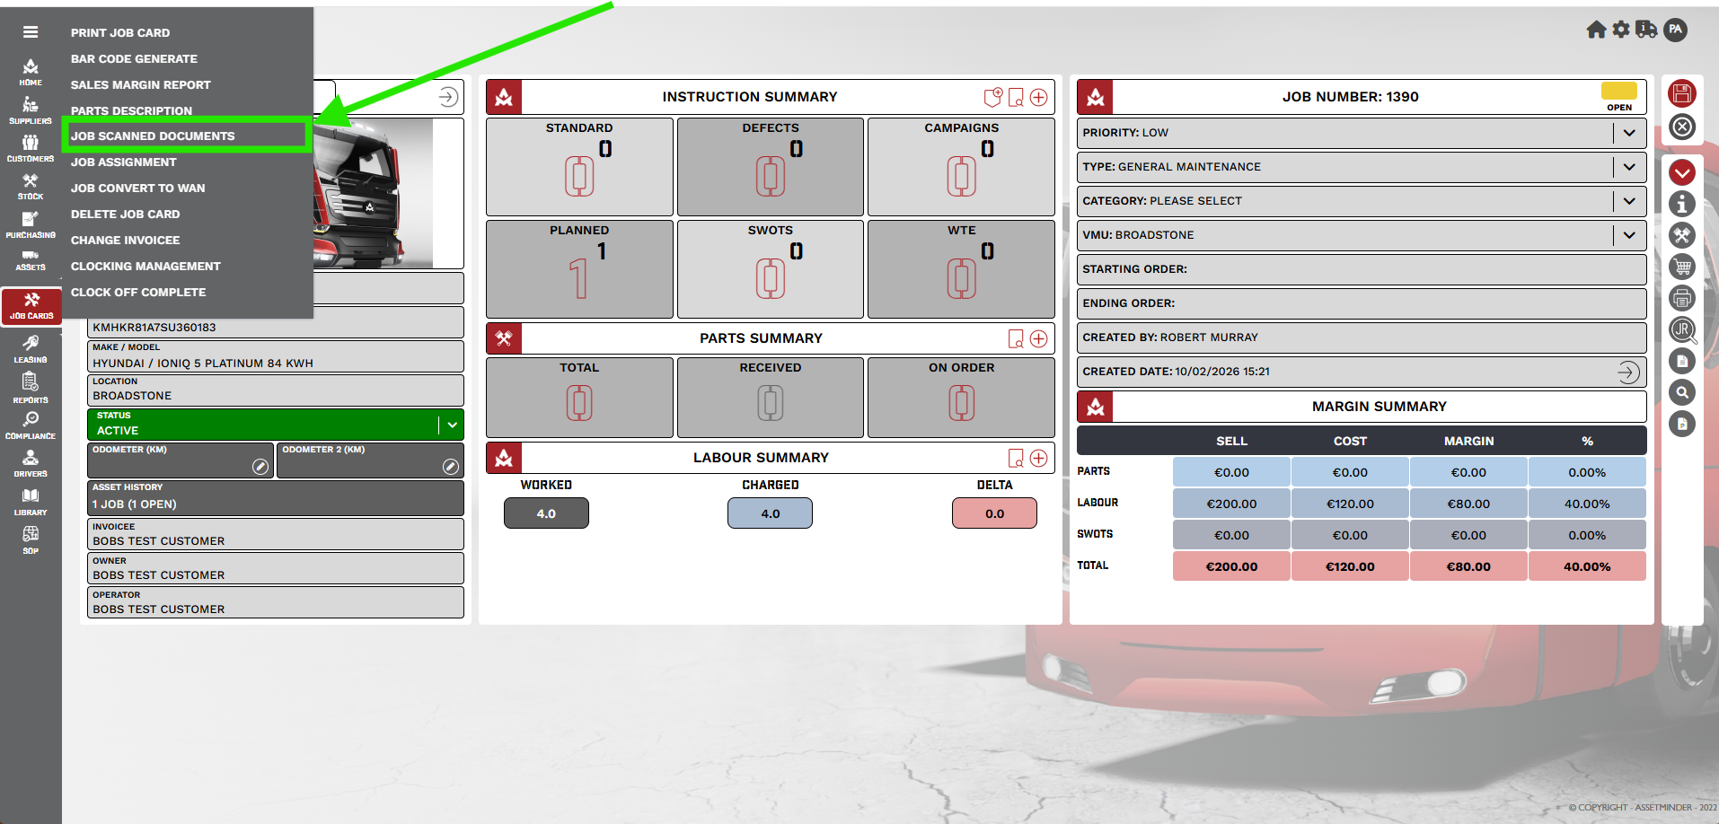Click the JR magnifier search icon
1719x824 pixels.
click(1681, 329)
